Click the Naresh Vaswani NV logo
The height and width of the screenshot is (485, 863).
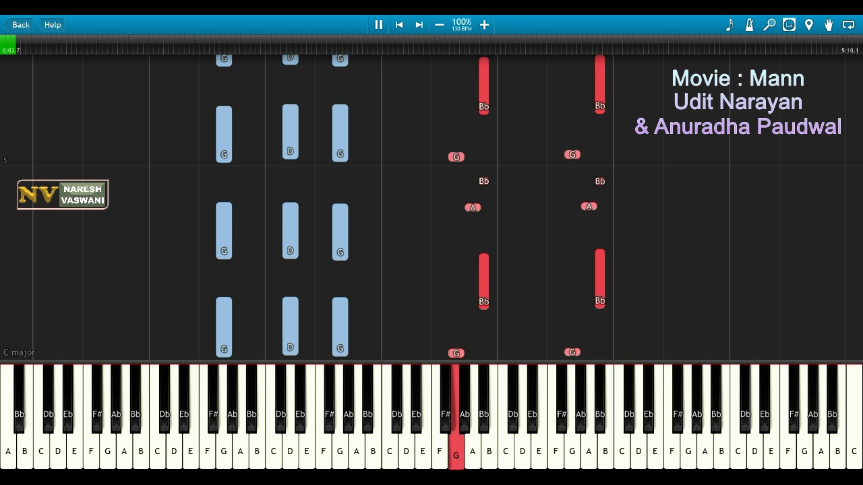click(x=63, y=195)
